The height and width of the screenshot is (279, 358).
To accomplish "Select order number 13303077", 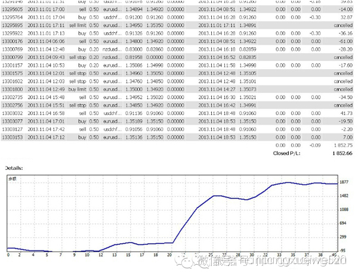I will click(13, 121).
